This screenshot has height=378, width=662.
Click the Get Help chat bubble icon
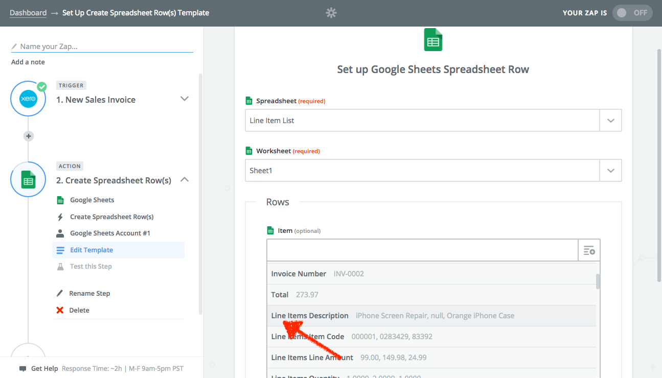pyautogui.click(x=22, y=368)
